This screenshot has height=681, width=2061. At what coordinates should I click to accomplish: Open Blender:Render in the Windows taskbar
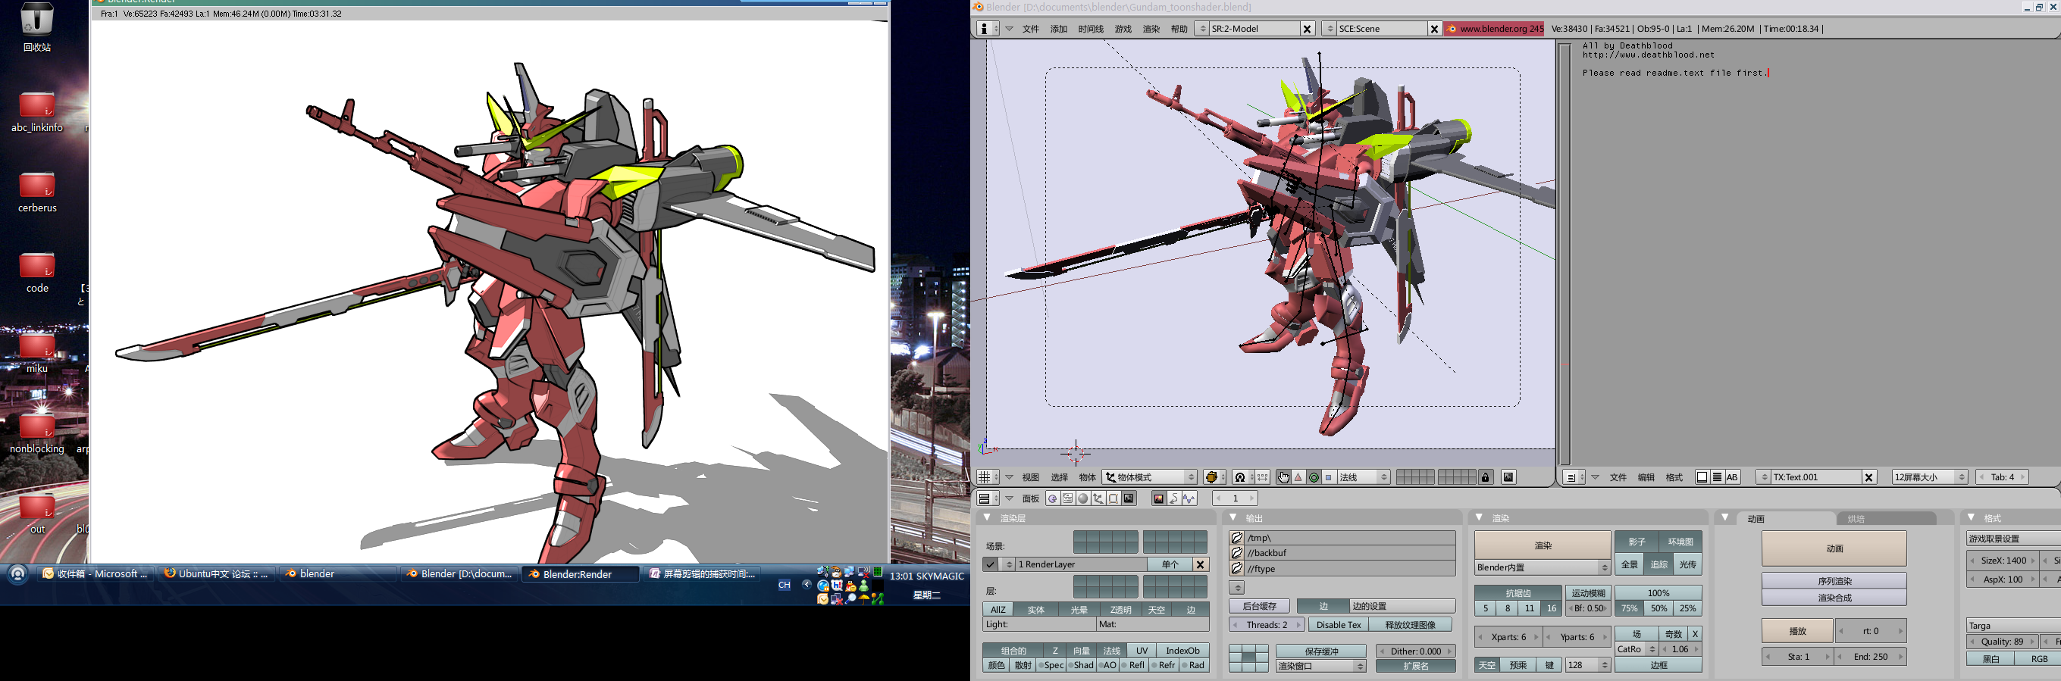[x=580, y=574]
